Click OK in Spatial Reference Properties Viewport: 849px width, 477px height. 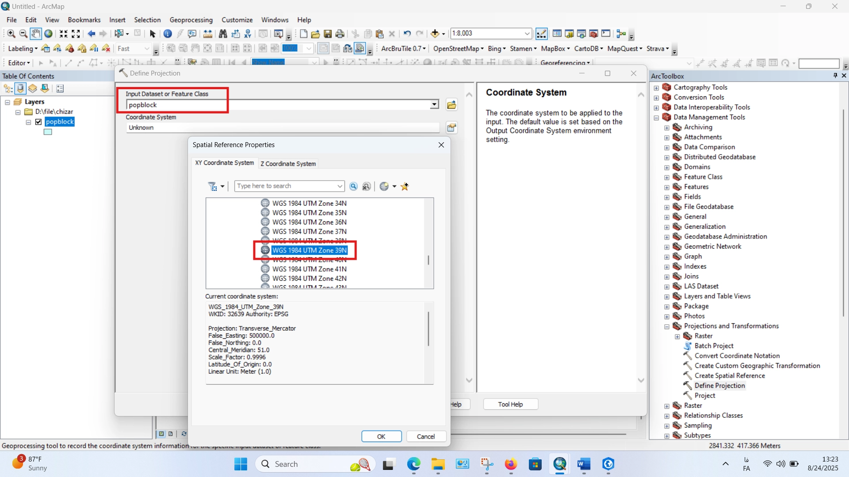point(381,436)
